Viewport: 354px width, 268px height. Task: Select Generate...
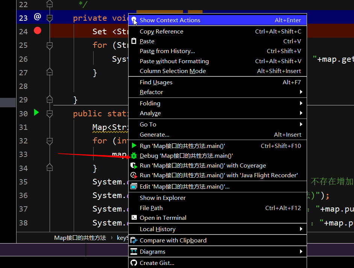click(218, 135)
